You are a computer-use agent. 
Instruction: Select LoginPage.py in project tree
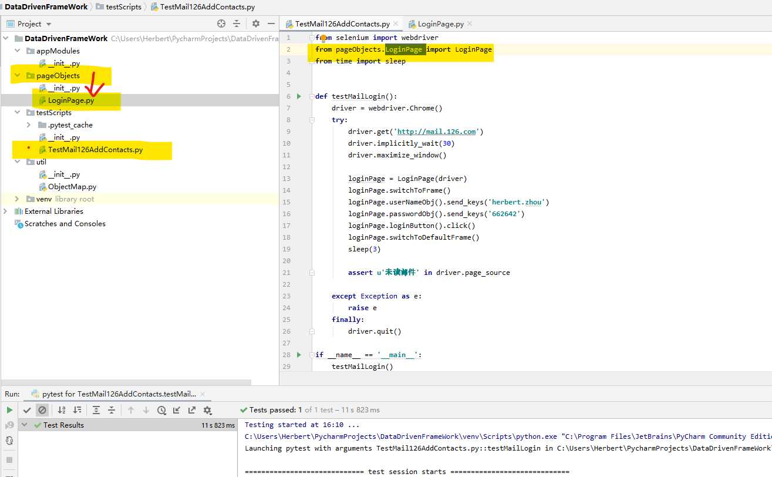coord(71,100)
